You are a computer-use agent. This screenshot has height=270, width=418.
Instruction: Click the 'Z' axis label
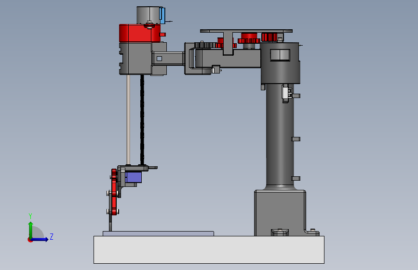(52, 236)
